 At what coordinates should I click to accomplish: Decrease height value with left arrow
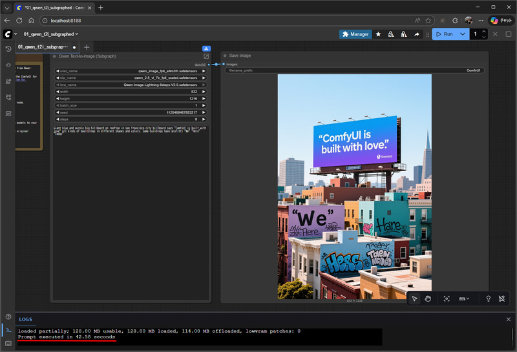tap(58, 99)
